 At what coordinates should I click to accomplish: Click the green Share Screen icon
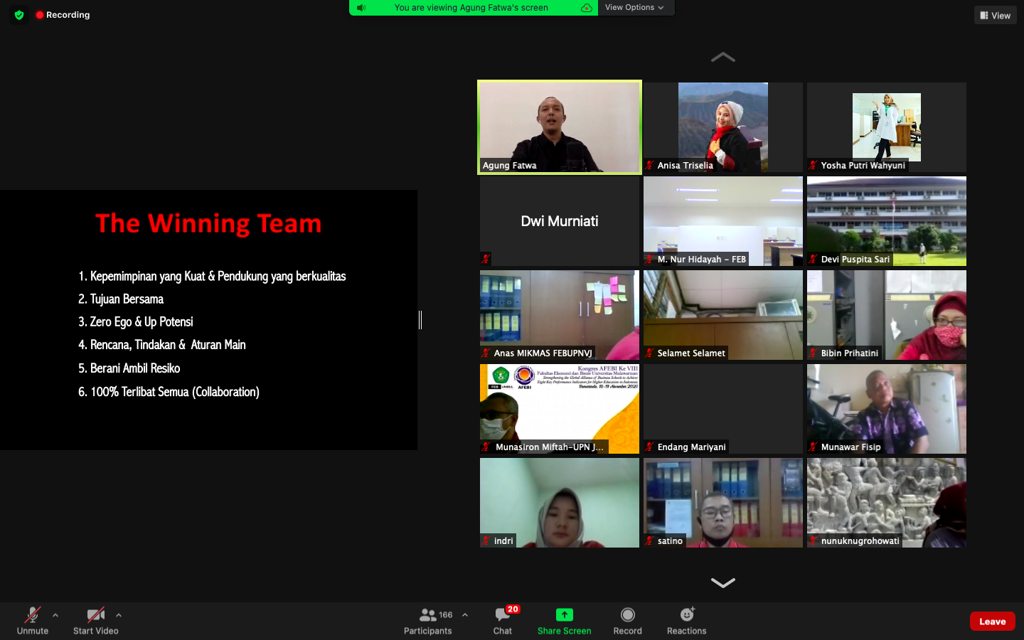564,615
